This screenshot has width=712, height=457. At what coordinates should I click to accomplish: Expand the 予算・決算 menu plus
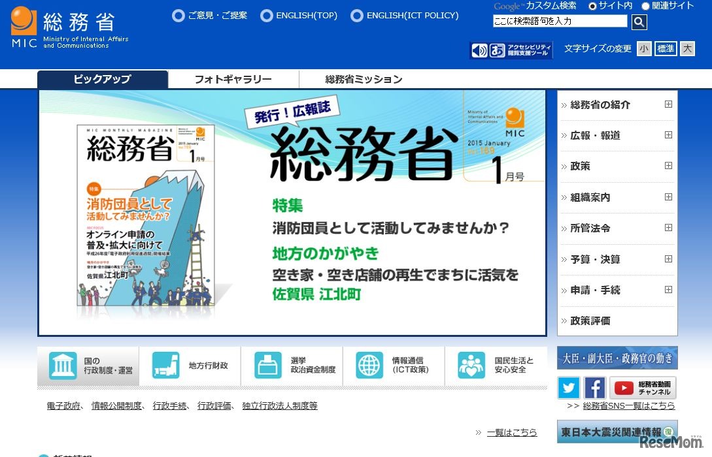coord(668,259)
